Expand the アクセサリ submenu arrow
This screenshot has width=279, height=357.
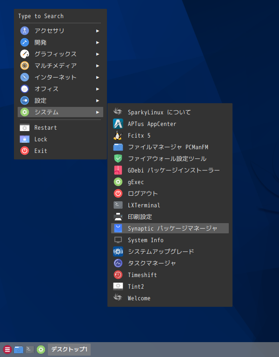(98, 31)
